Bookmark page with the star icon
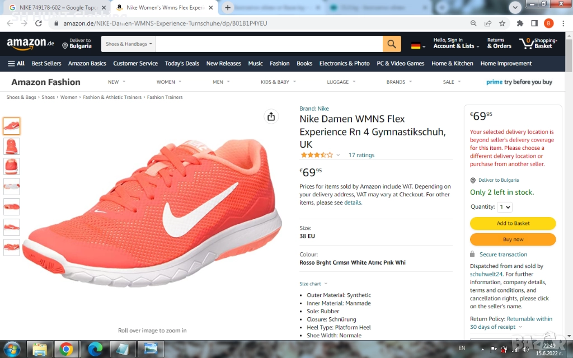Screen dimensions: 573x358 tap(502, 23)
